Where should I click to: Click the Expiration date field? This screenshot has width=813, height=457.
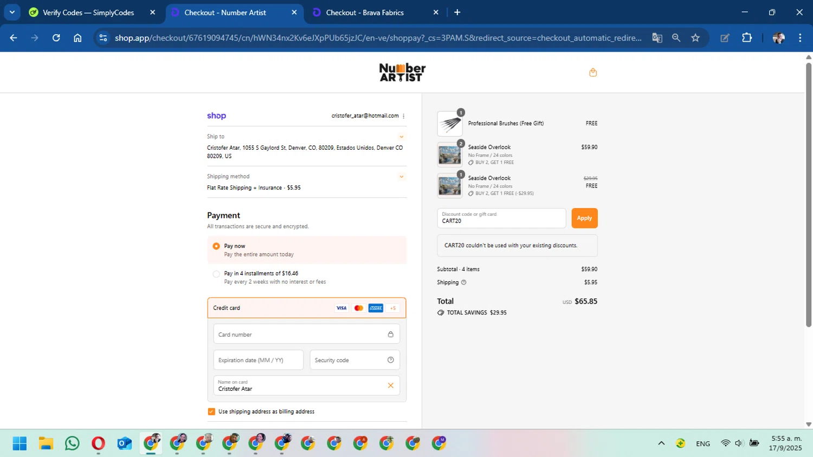259,360
